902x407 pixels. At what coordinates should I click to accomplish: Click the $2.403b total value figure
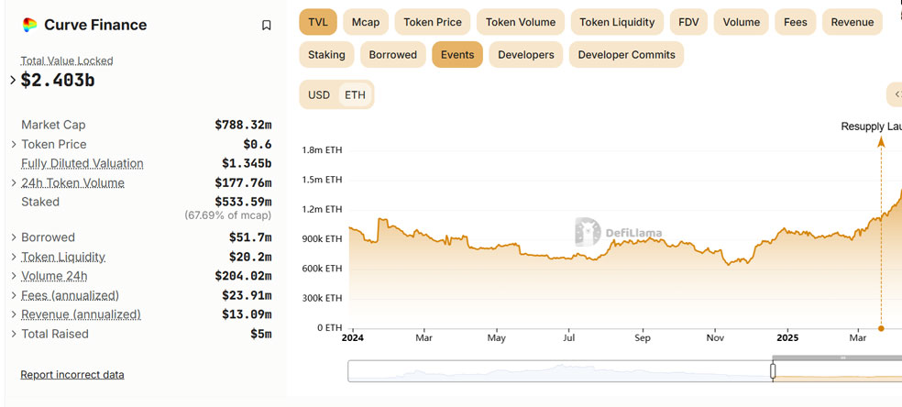coord(58,81)
